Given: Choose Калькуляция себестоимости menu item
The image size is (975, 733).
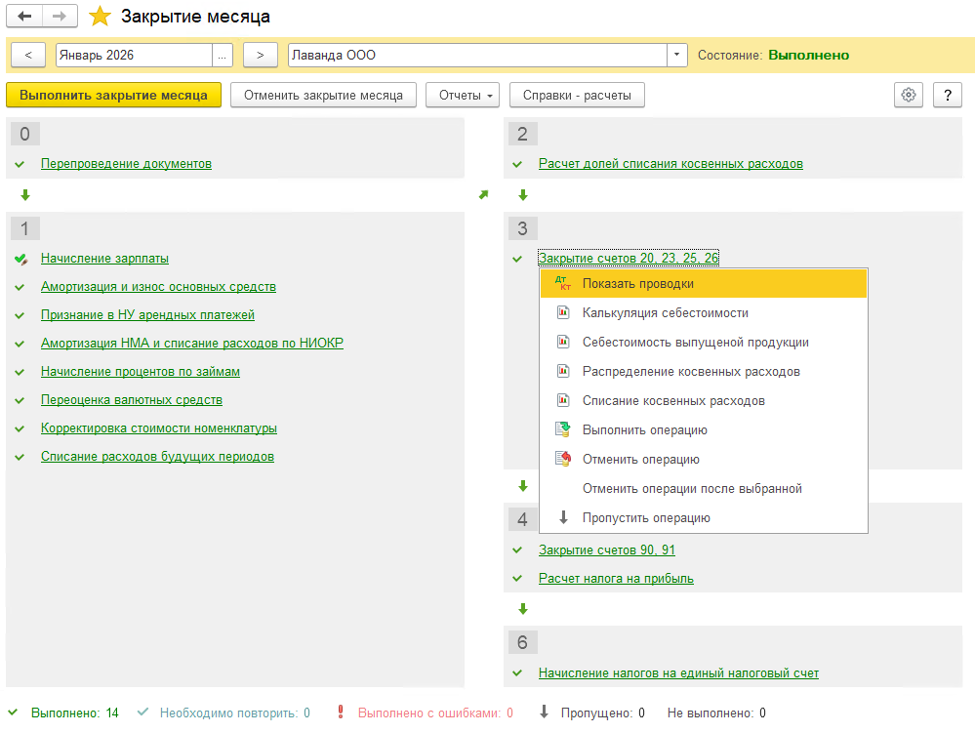Looking at the screenshot, I should tap(665, 313).
